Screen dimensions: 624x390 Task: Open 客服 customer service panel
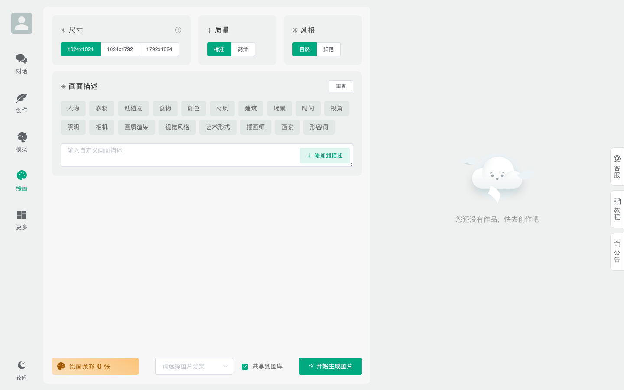tap(617, 167)
